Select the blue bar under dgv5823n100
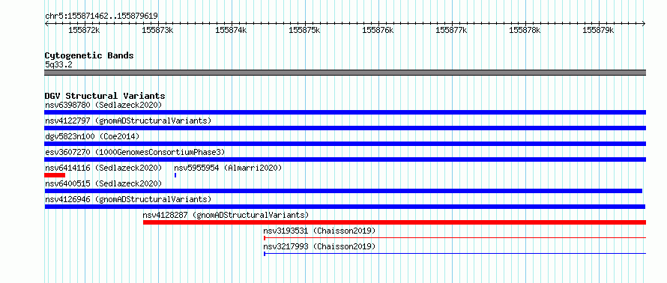This screenshot has height=283, width=667. 345,144
